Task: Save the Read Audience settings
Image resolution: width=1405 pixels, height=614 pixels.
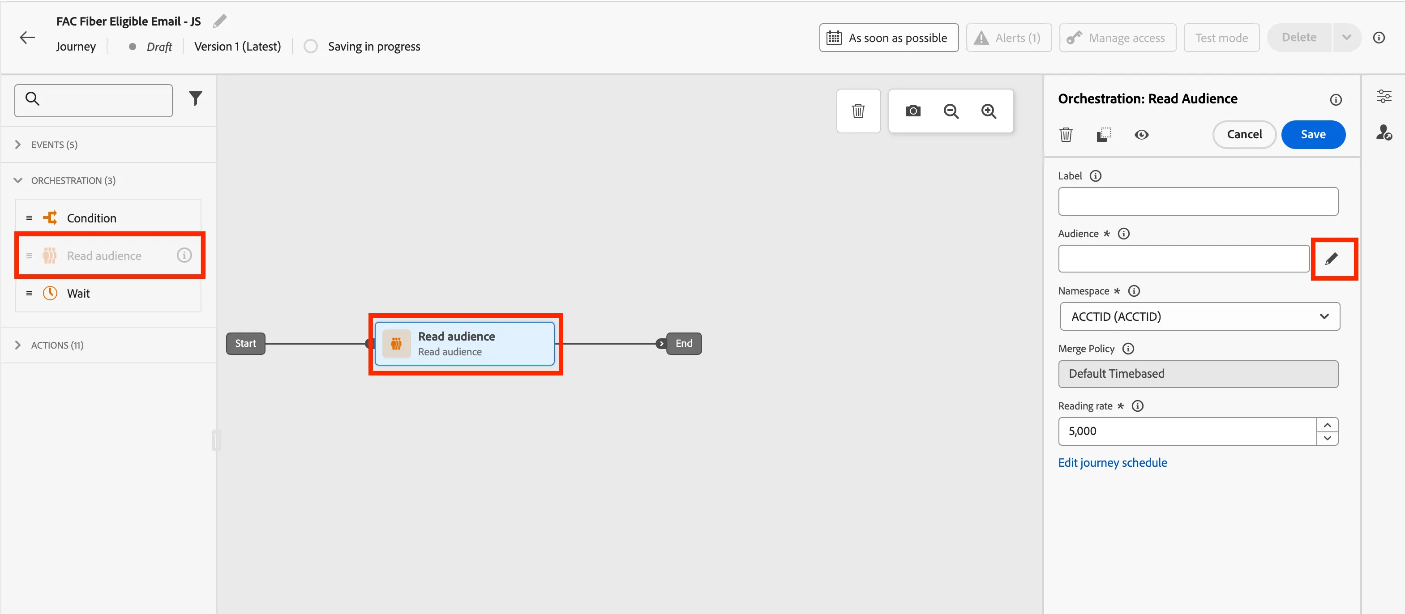Action: coord(1313,135)
